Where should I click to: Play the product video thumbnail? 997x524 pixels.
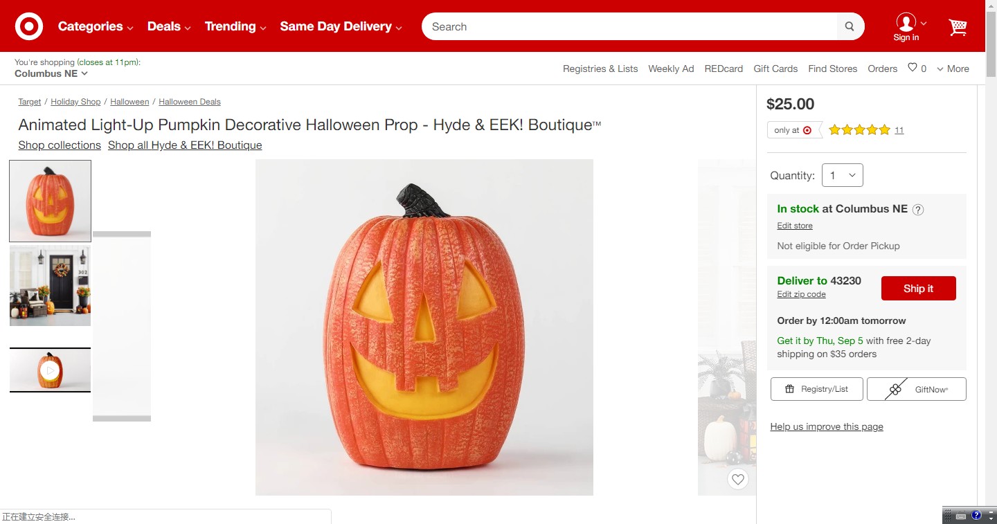pyautogui.click(x=50, y=370)
